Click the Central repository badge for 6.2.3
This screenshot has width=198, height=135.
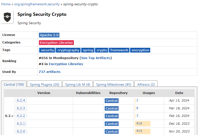pyautogui.click(x=112, y=108)
